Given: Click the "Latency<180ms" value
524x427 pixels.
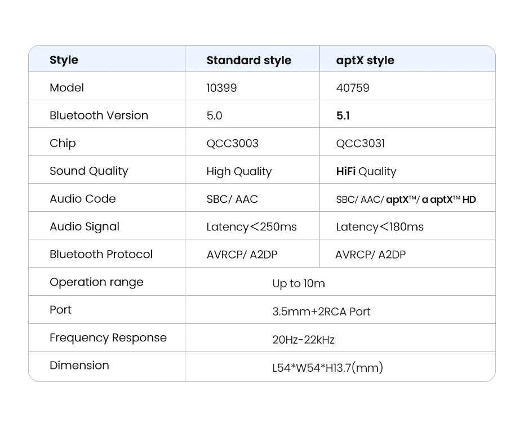Looking at the screenshot, I should [380, 227].
